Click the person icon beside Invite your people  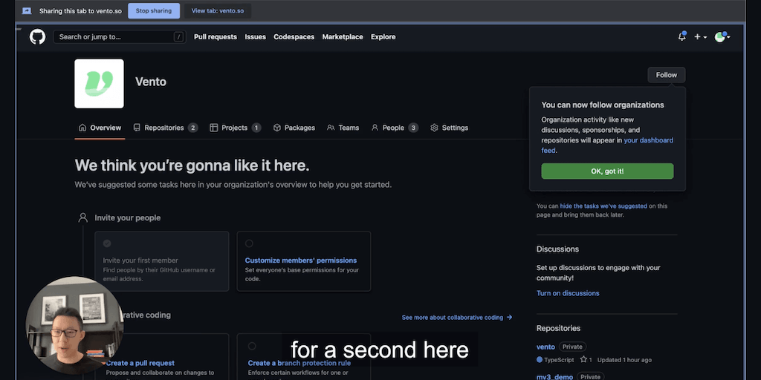pyautogui.click(x=83, y=218)
